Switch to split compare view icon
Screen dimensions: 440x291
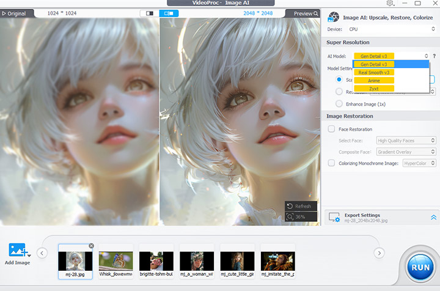coord(149,13)
